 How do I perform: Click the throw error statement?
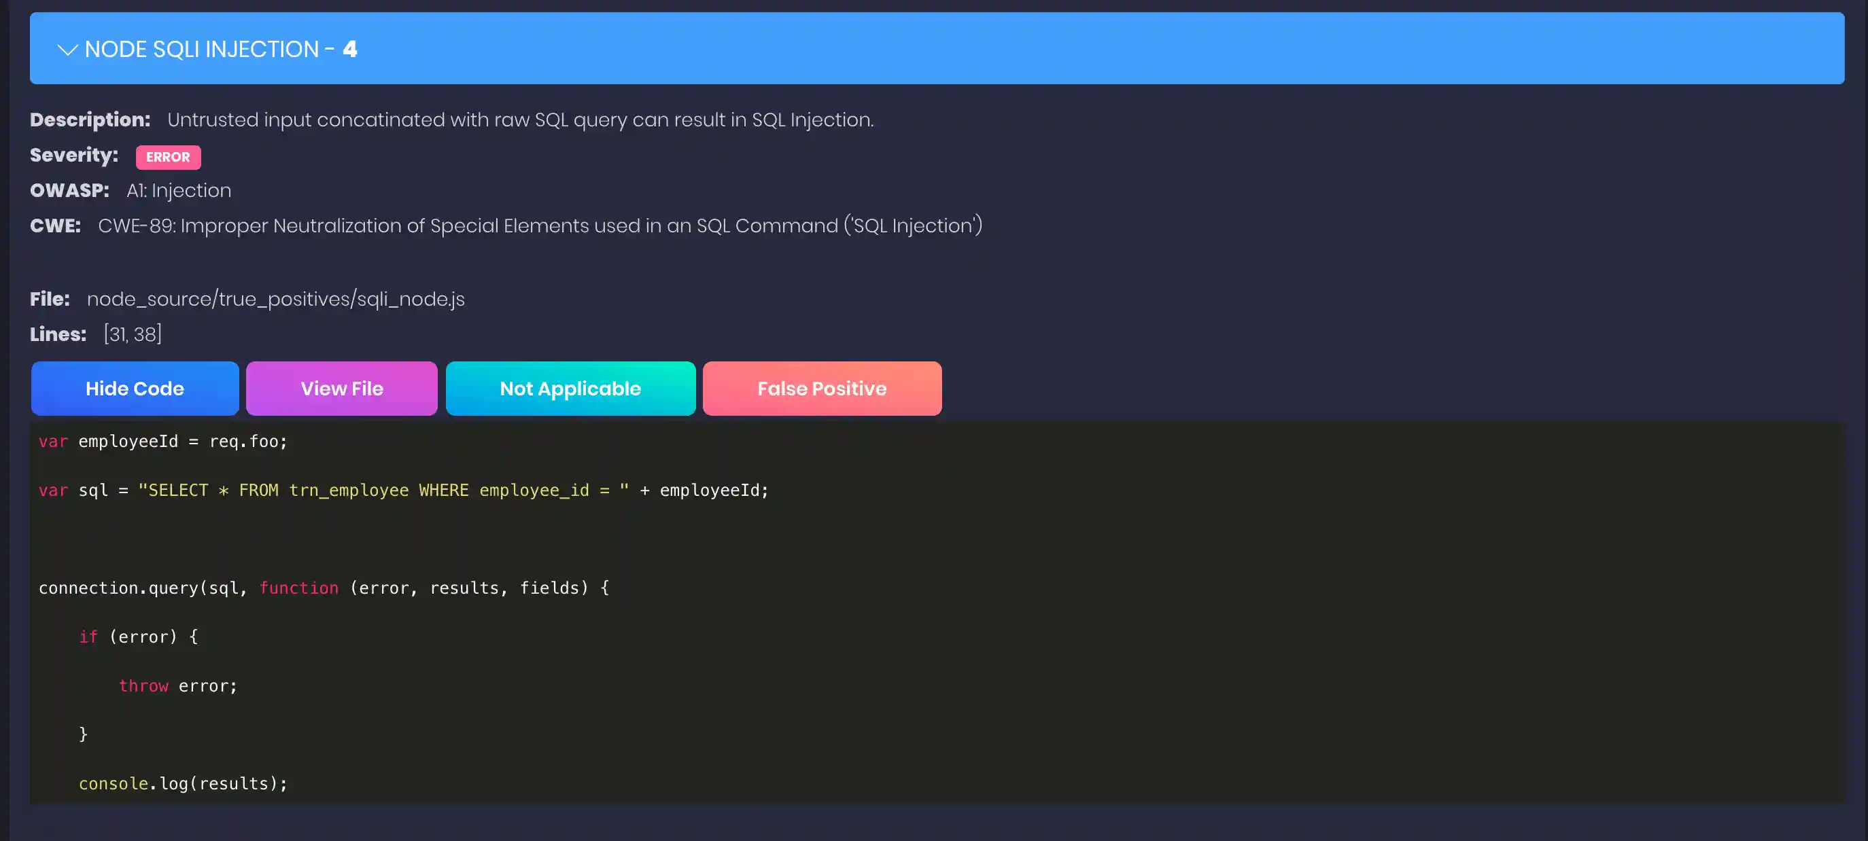pyautogui.click(x=177, y=685)
